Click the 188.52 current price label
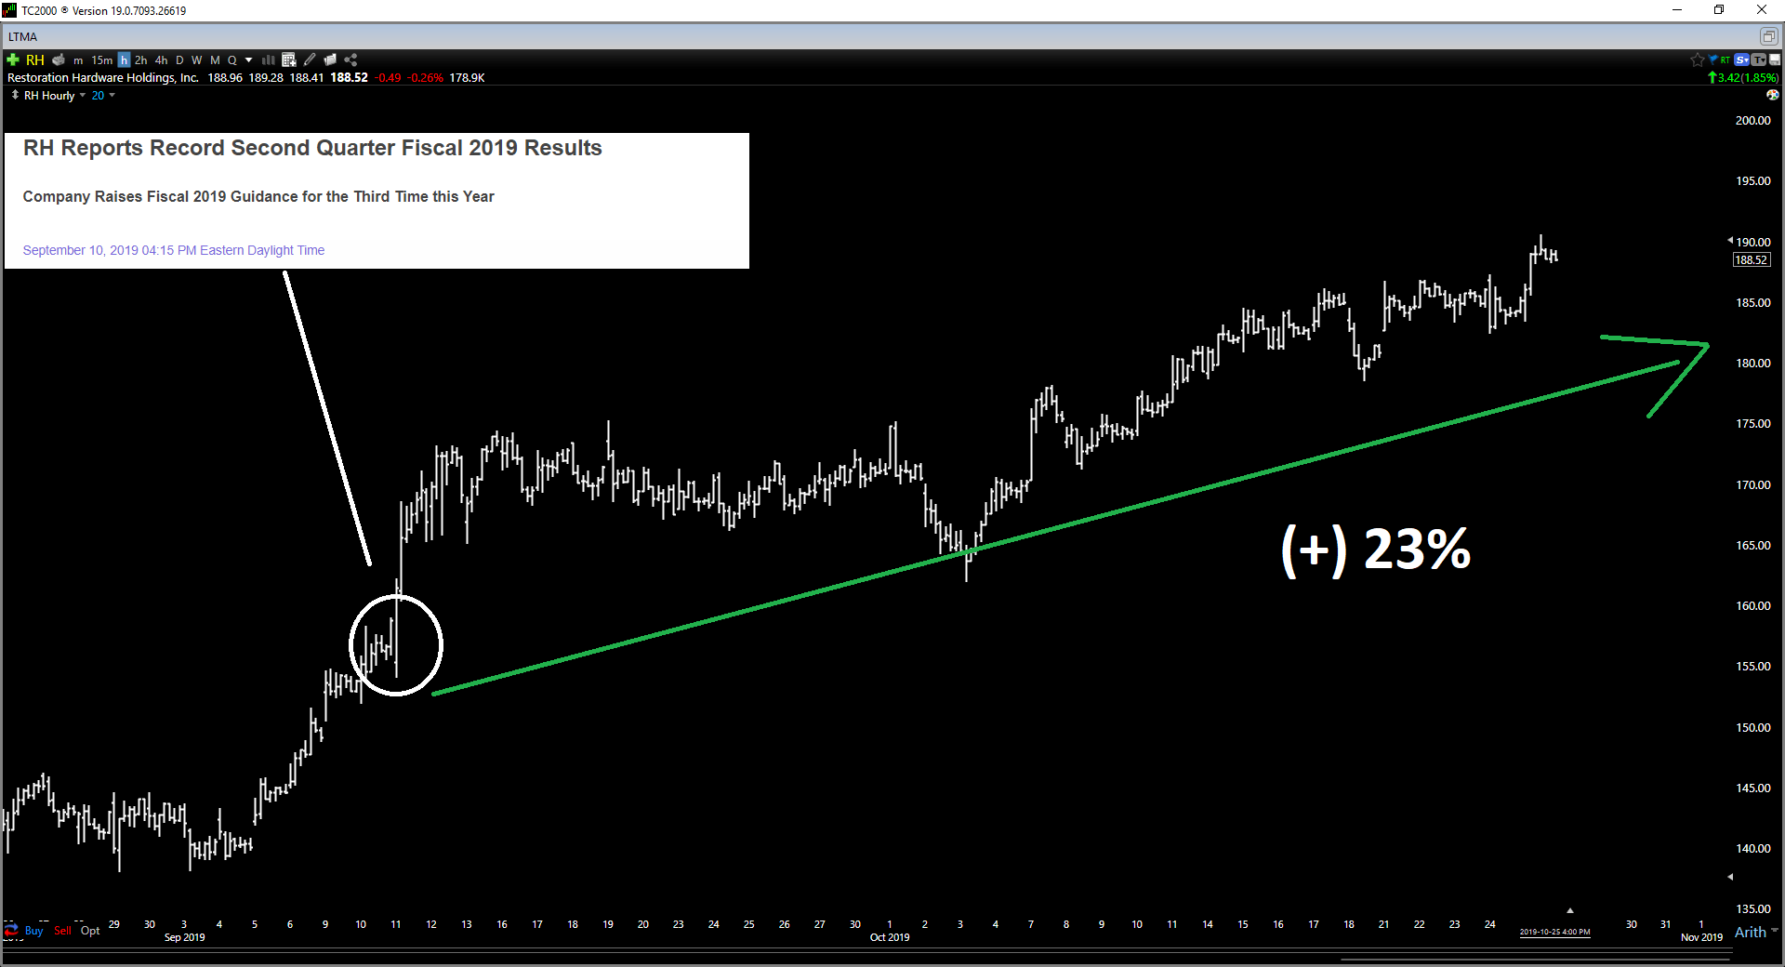This screenshot has height=967, width=1785. (x=1752, y=260)
